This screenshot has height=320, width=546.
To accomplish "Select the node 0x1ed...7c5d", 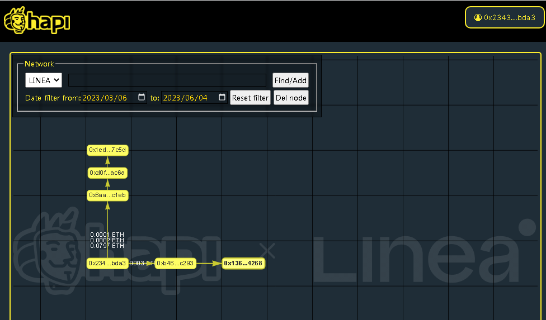I will [107, 150].
